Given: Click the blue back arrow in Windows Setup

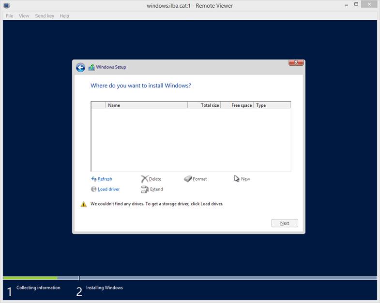Looking at the screenshot, I should point(80,68).
